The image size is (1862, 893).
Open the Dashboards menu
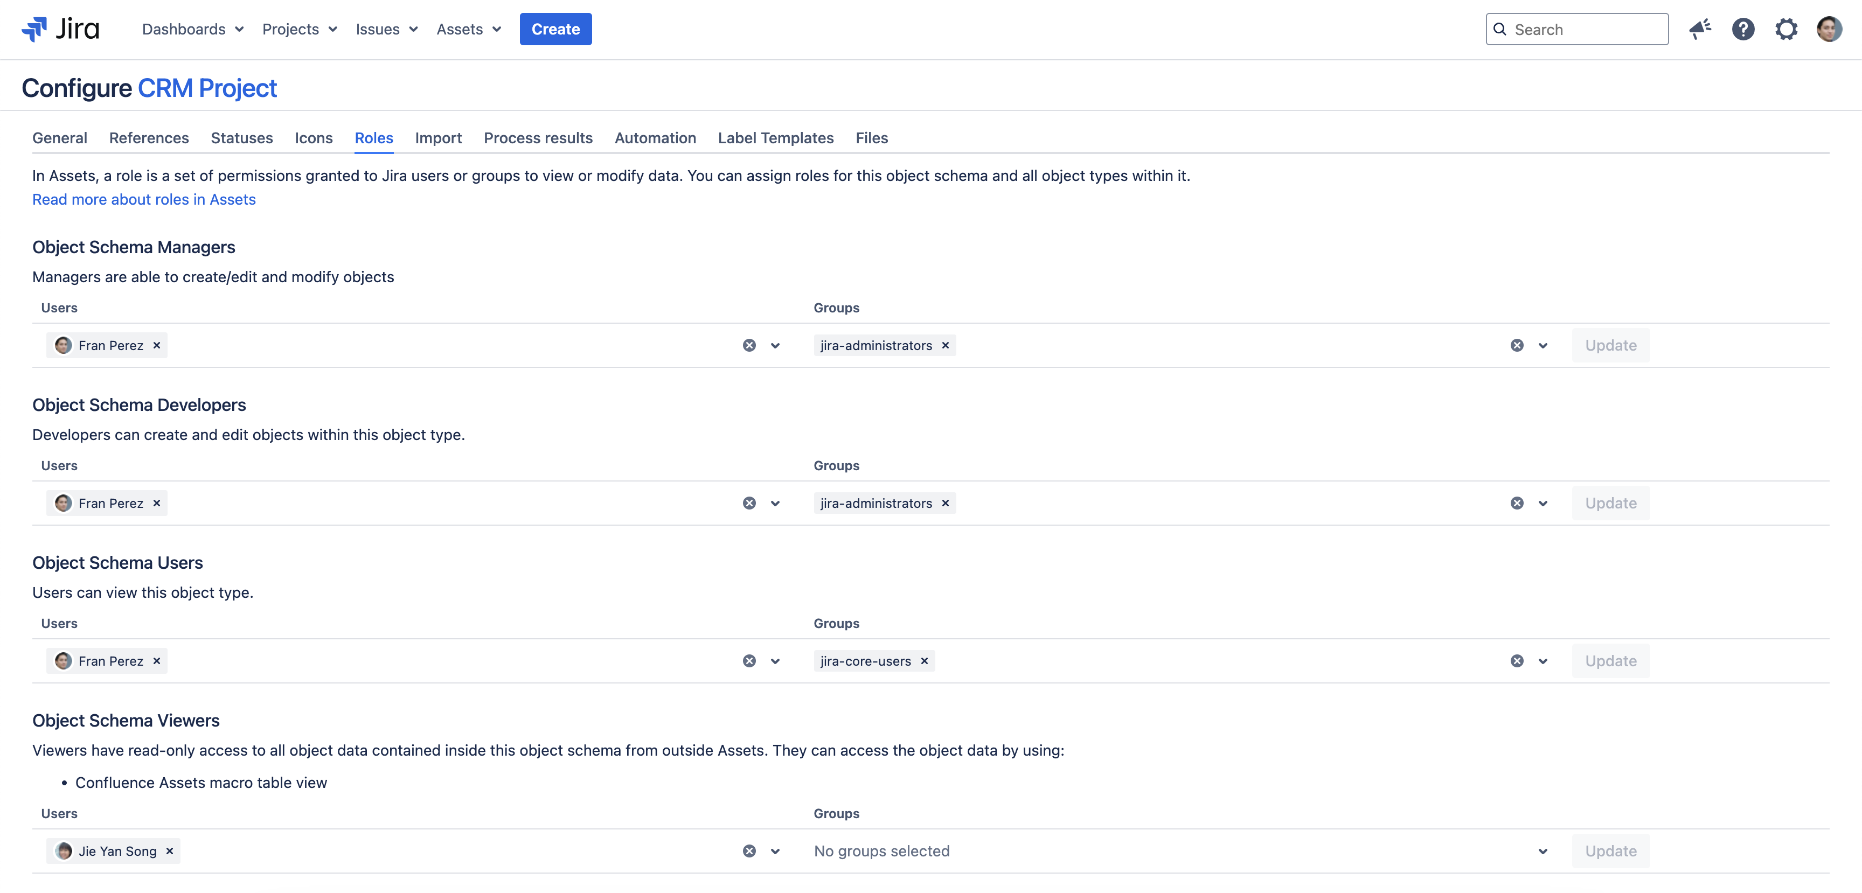coord(192,29)
